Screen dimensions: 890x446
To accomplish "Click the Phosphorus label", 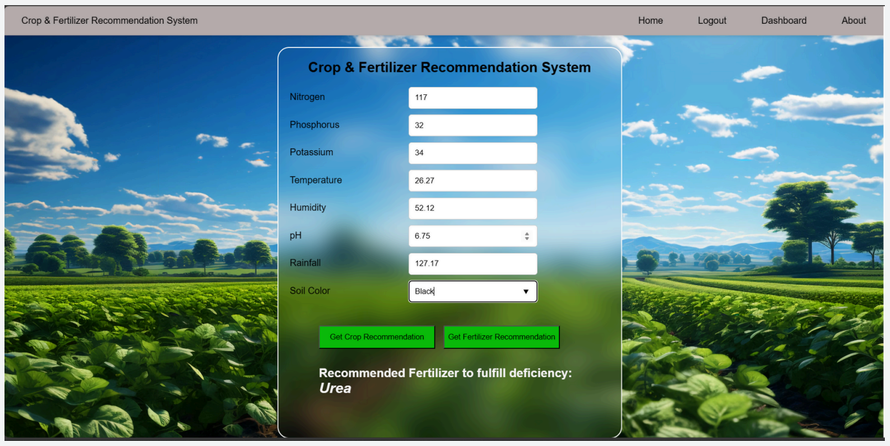I will [x=314, y=124].
